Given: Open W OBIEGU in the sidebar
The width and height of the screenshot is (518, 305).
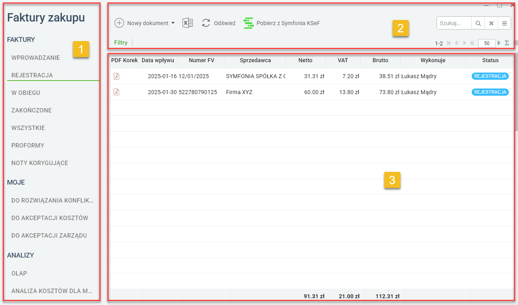Looking at the screenshot, I should 26,92.
